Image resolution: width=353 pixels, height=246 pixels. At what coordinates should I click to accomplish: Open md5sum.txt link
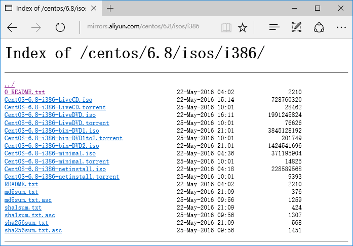21,192
